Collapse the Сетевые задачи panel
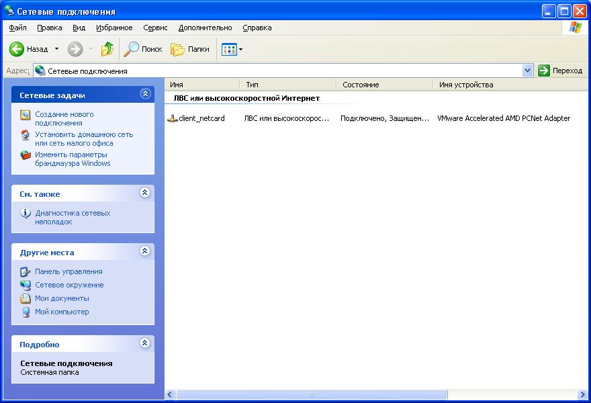This screenshot has height=403, width=591. pyautogui.click(x=146, y=93)
